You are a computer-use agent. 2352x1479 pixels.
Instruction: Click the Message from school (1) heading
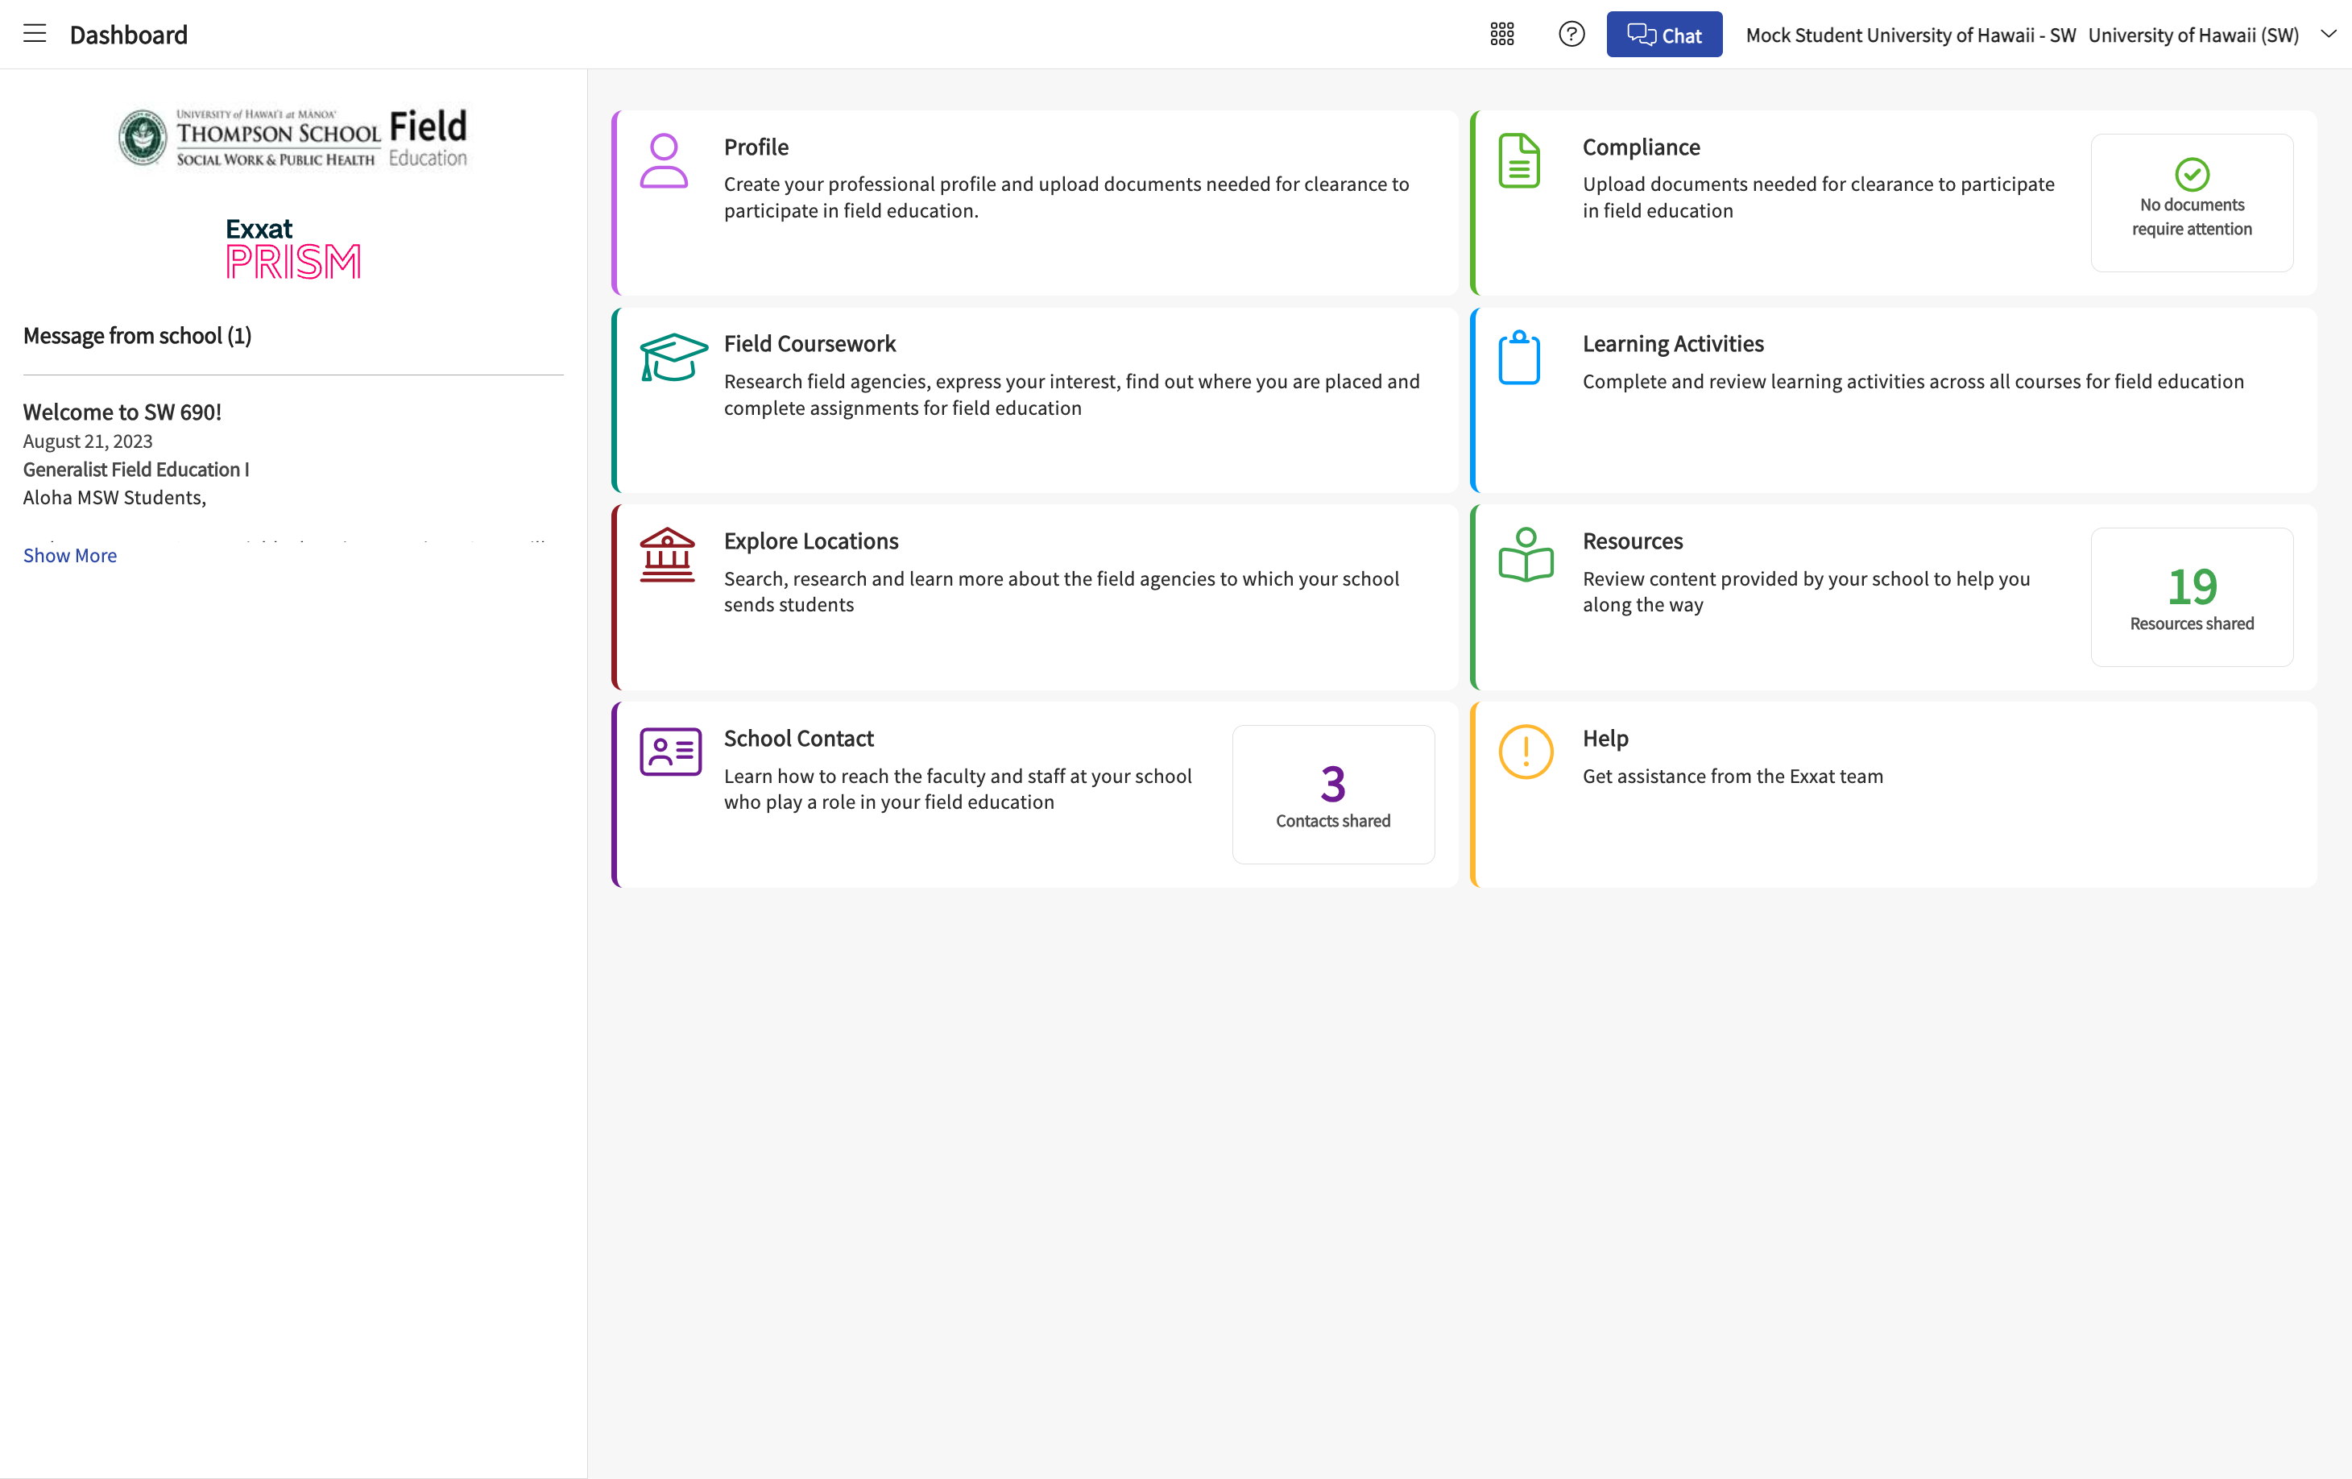138,336
